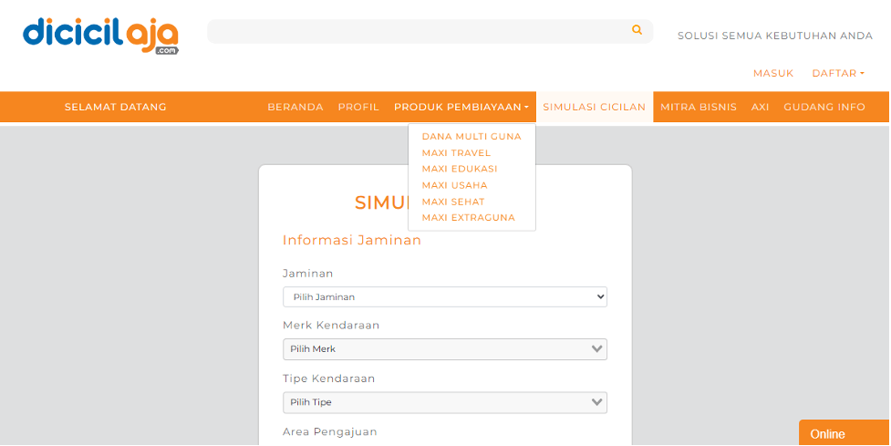This screenshot has width=891, height=446.
Task: Choose DANA MULTI GUNA from the submenu
Action: [471, 137]
